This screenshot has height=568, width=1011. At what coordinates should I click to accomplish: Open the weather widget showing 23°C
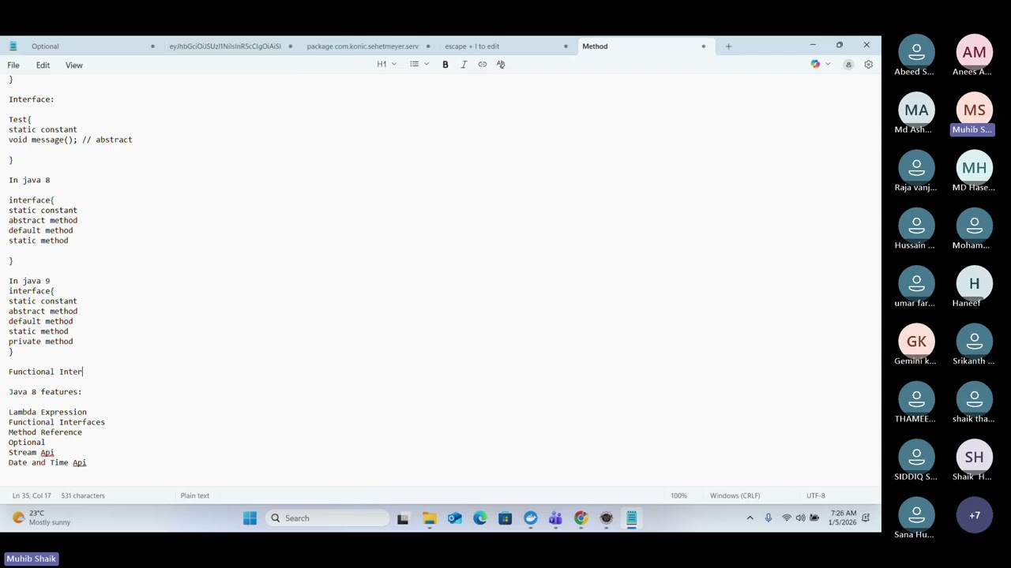pos(41,518)
